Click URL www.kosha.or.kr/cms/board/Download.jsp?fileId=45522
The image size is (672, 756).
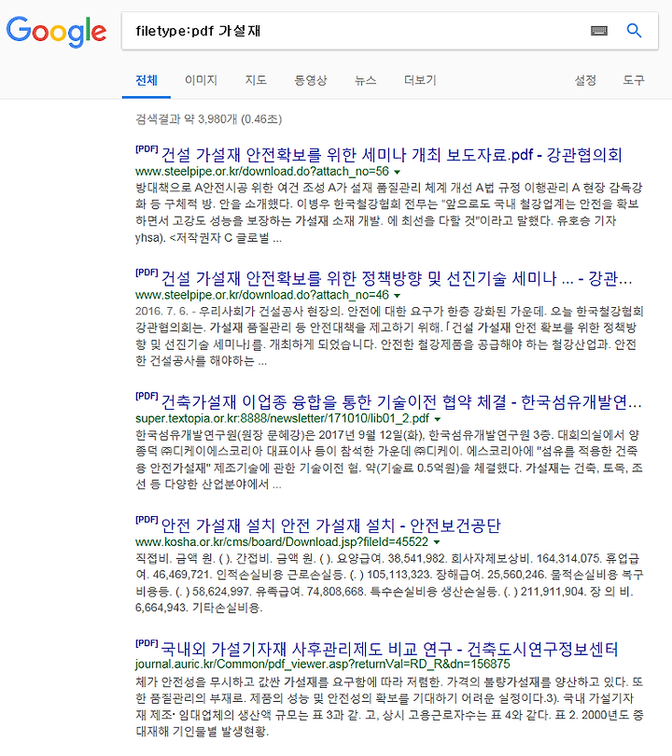tap(282, 542)
